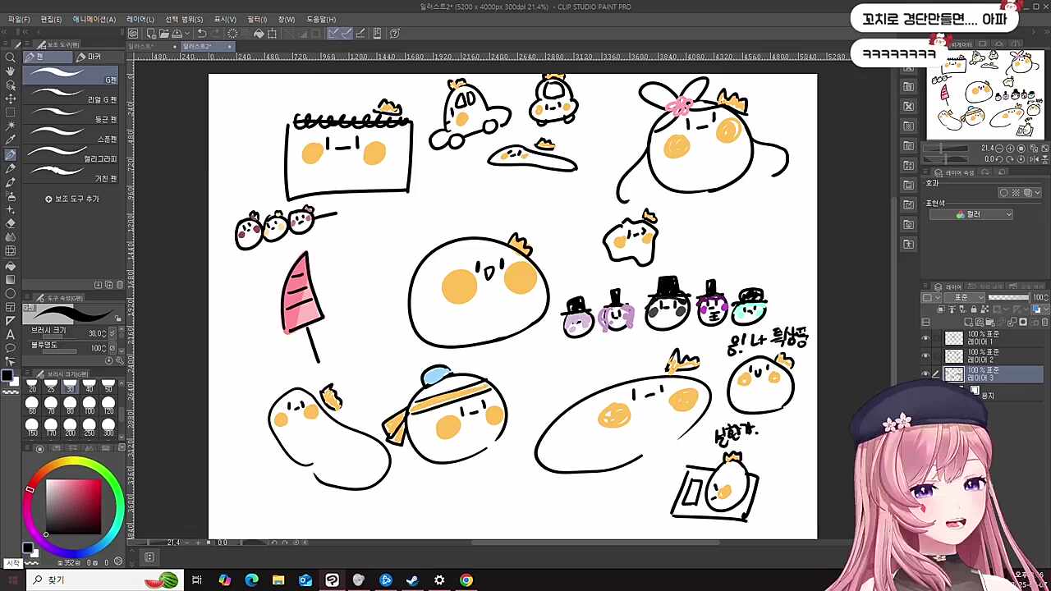
Task: Click the Clip Studio launcher icon
Action: [133, 34]
